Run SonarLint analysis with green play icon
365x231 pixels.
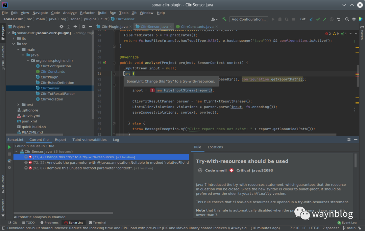[x=9, y=147]
